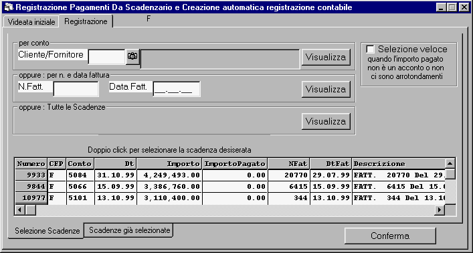Click the Conto column header
Screen dimensions: 473x253
tap(80, 164)
